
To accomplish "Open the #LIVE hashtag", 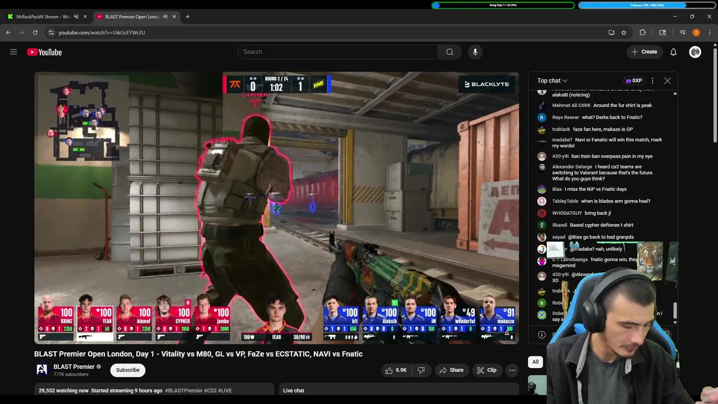I will coord(225,391).
